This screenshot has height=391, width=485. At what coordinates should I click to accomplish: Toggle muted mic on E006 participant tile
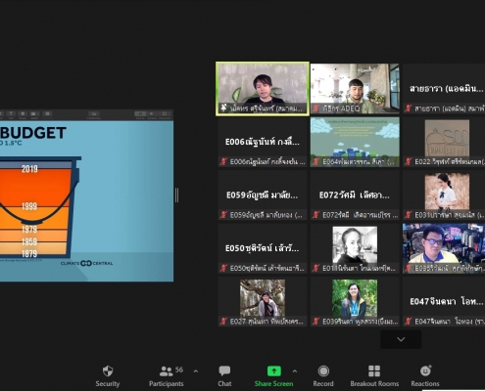(x=223, y=161)
